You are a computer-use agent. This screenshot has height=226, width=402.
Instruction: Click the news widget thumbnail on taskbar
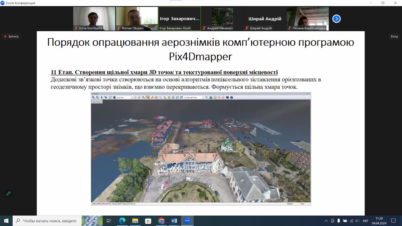click(92, 221)
